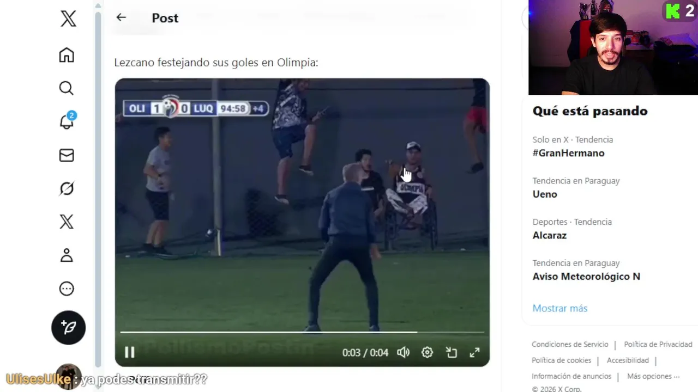Open the Alcaraz sports trend
The height and width of the screenshot is (392, 698).
pyautogui.click(x=549, y=235)
